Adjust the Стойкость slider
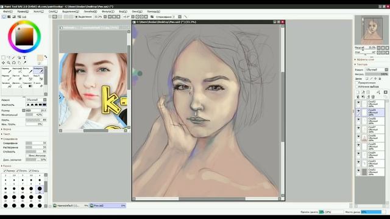The width and height of the screenshot is (390, 219). click(36, 151)
